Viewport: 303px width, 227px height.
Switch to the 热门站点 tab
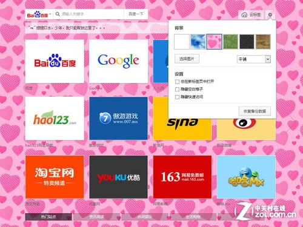point(48,217)
